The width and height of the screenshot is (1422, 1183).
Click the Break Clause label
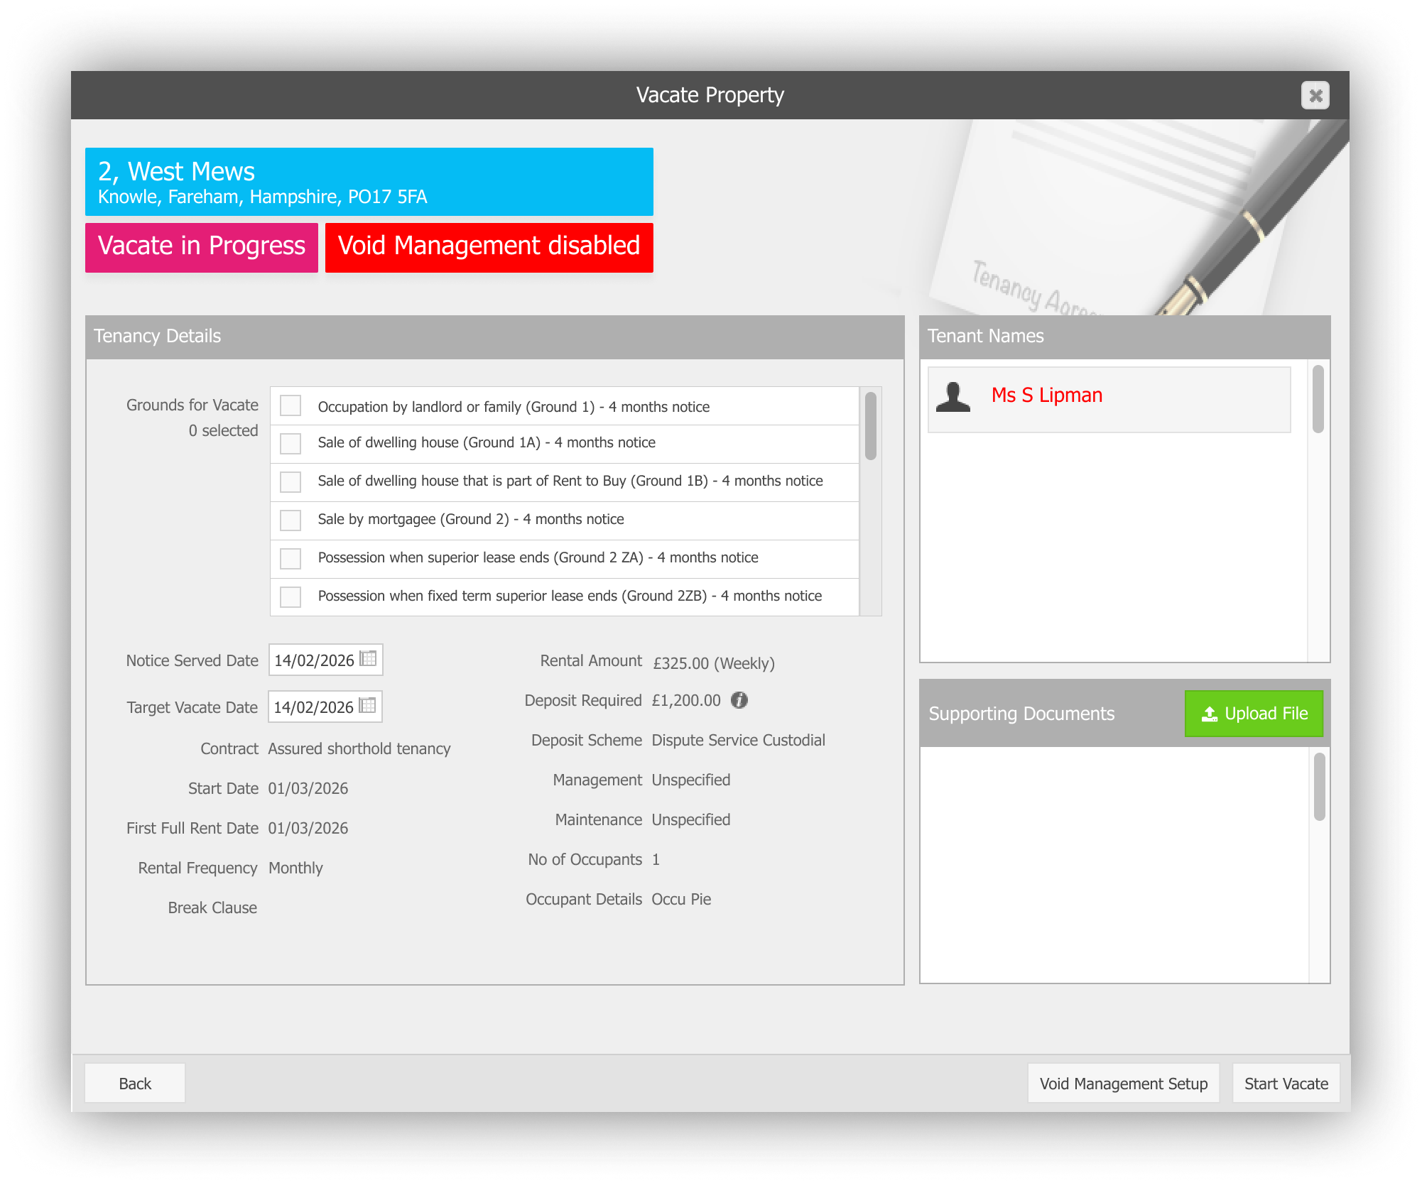[212, 907]
